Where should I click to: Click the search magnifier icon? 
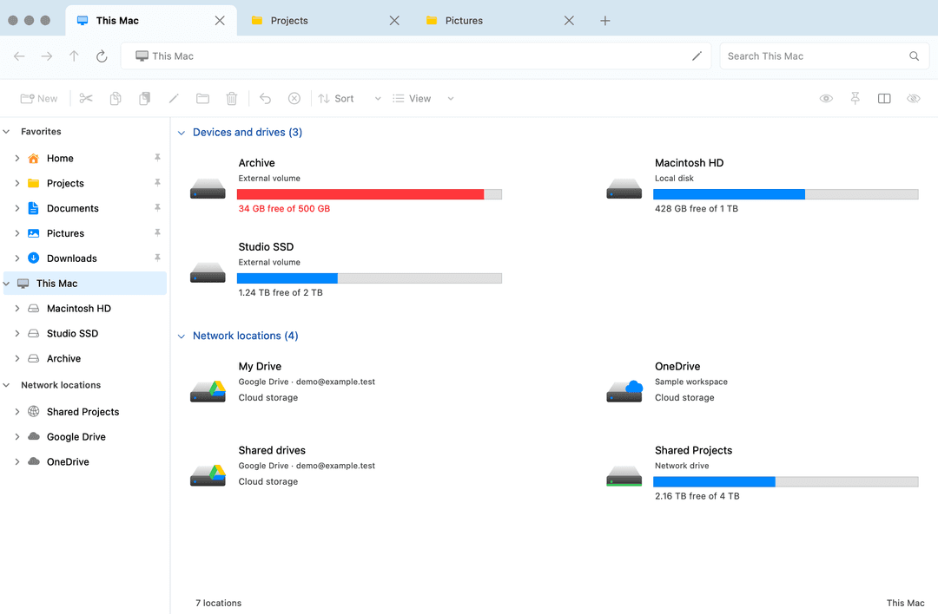pos(914,56)
